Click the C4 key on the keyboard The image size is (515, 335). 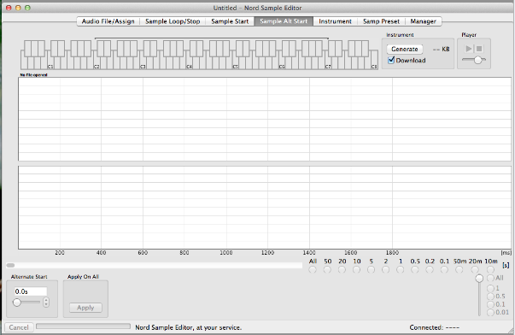click(x=190, y=64)
